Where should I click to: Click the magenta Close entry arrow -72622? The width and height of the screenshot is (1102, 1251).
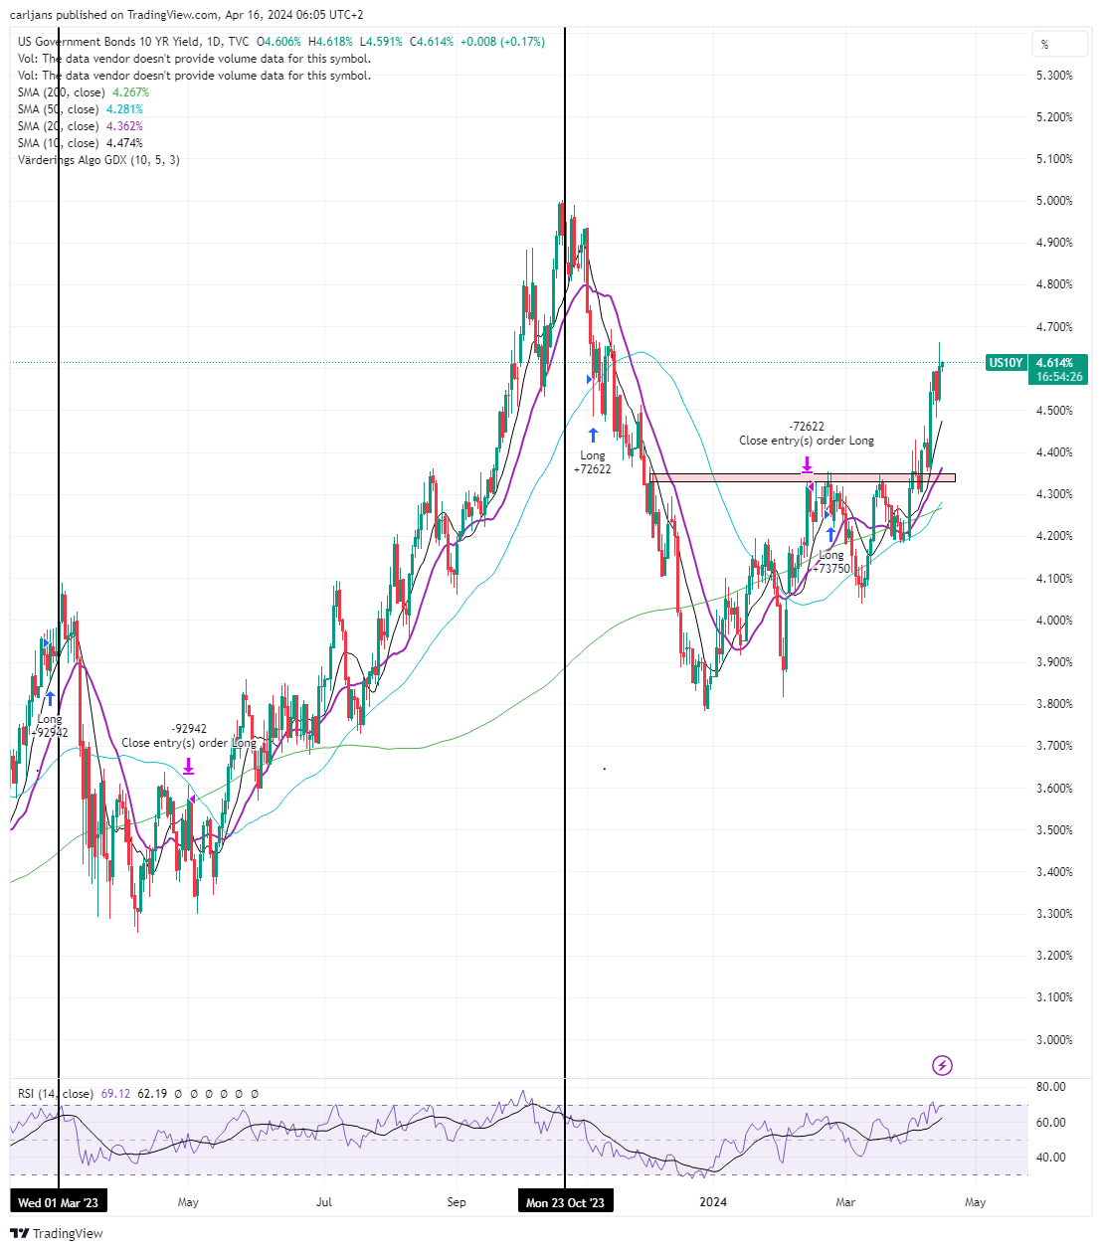pos(807,464)
